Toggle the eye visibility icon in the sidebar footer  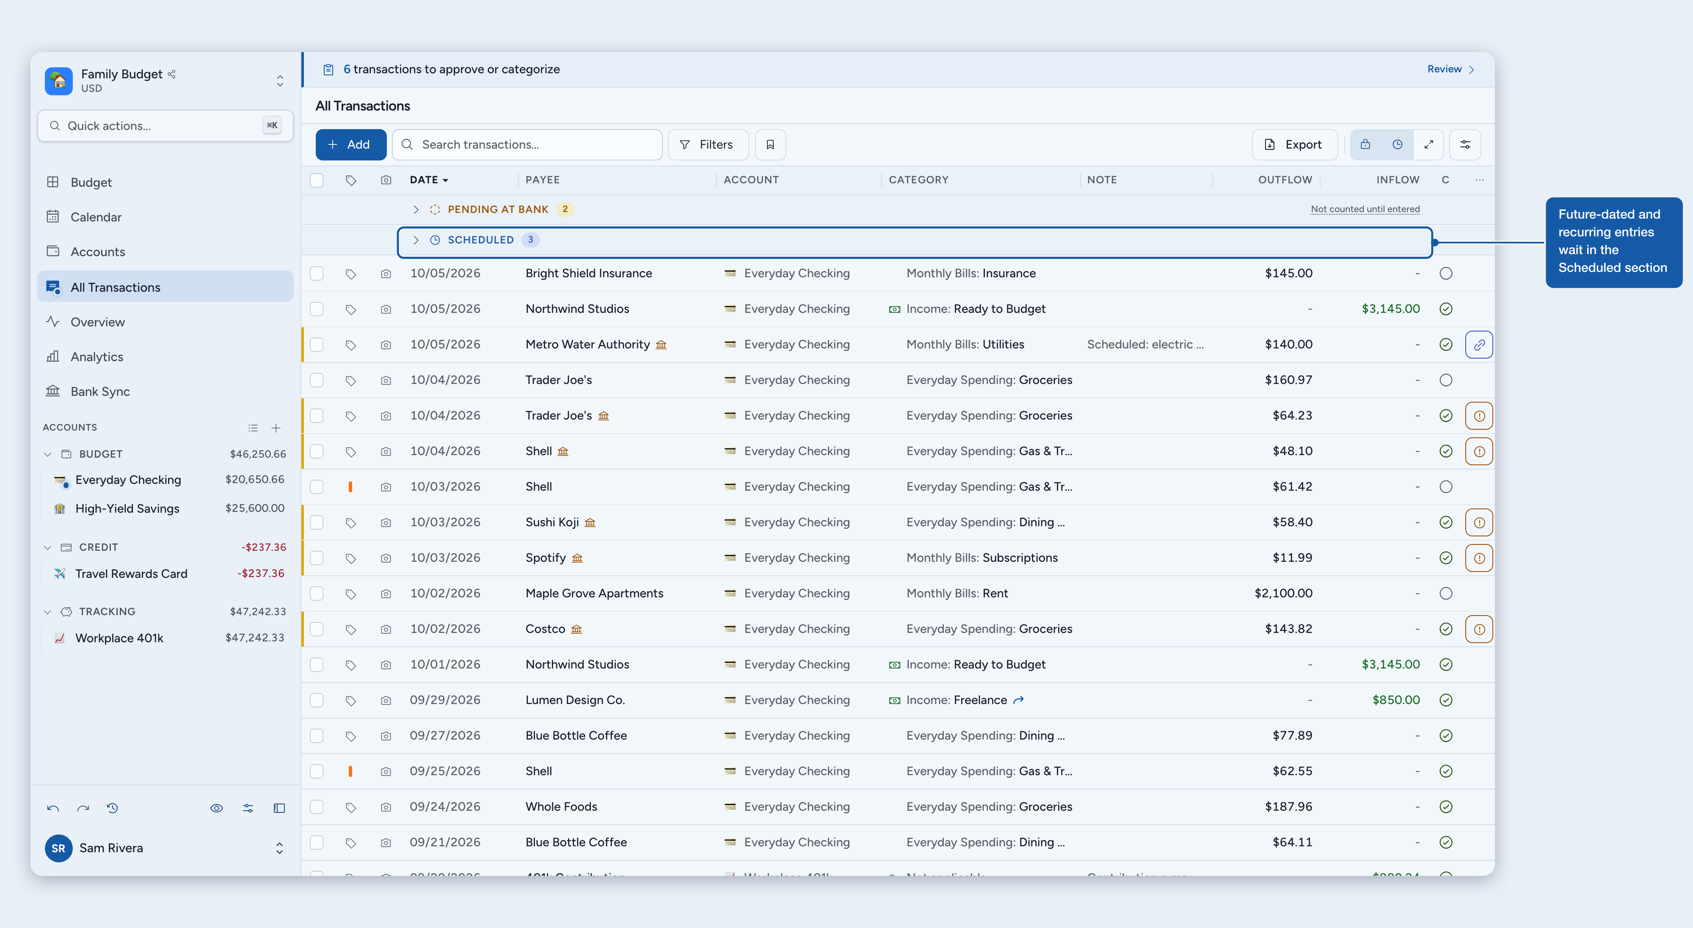(x=216, y=808)
